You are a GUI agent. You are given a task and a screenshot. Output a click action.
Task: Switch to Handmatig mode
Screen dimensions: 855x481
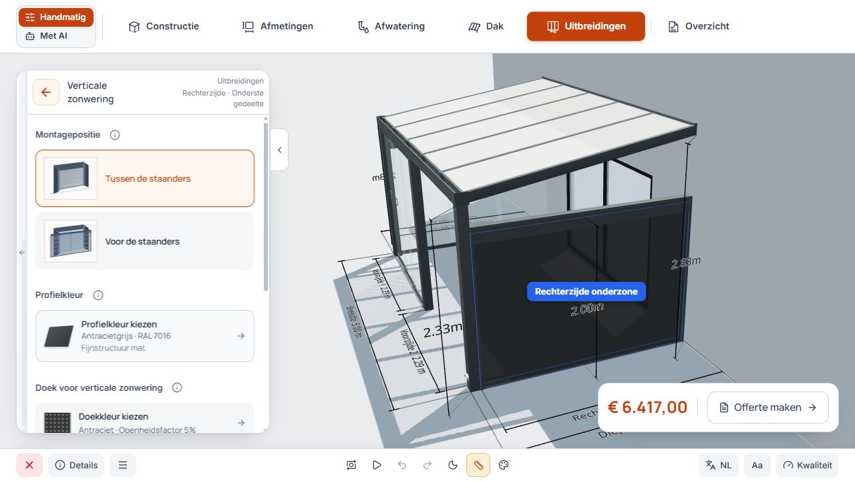coord(56,17)
